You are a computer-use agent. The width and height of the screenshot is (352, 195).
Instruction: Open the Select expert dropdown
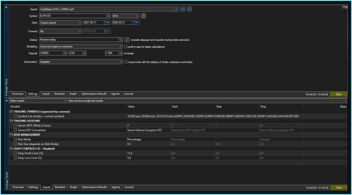38,101
